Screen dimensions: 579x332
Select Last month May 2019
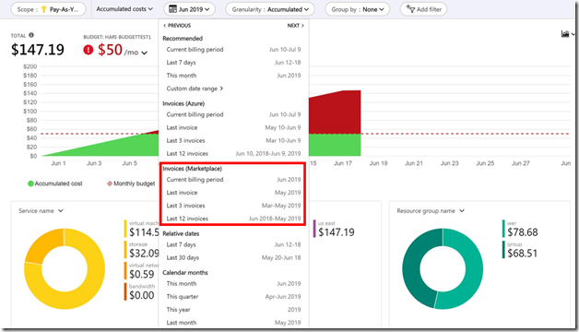[233, 323]
